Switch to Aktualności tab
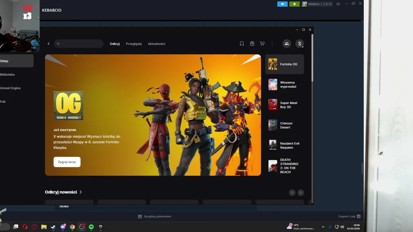The width and height of the screenshot is (413, 232). pos(156,44)
